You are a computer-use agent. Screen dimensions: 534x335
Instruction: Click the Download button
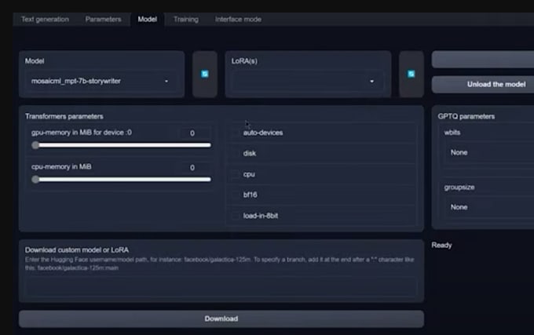tap(221, 319)
